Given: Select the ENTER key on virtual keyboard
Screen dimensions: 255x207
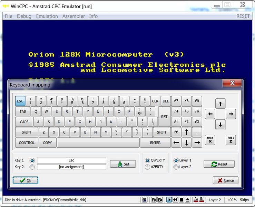Looking at the screenshot, I should (x=155, y=142).
